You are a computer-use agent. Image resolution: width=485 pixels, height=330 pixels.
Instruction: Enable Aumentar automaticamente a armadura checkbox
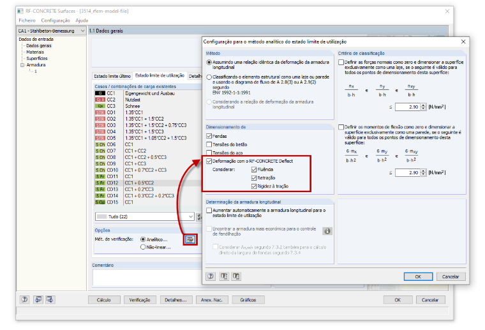click(x=209, y=210)
